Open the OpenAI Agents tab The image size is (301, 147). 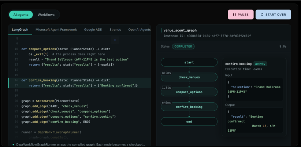pos(140,30)
